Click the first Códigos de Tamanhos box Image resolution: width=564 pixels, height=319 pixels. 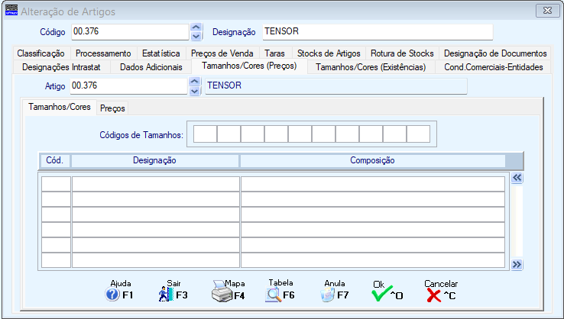(205, 134)
